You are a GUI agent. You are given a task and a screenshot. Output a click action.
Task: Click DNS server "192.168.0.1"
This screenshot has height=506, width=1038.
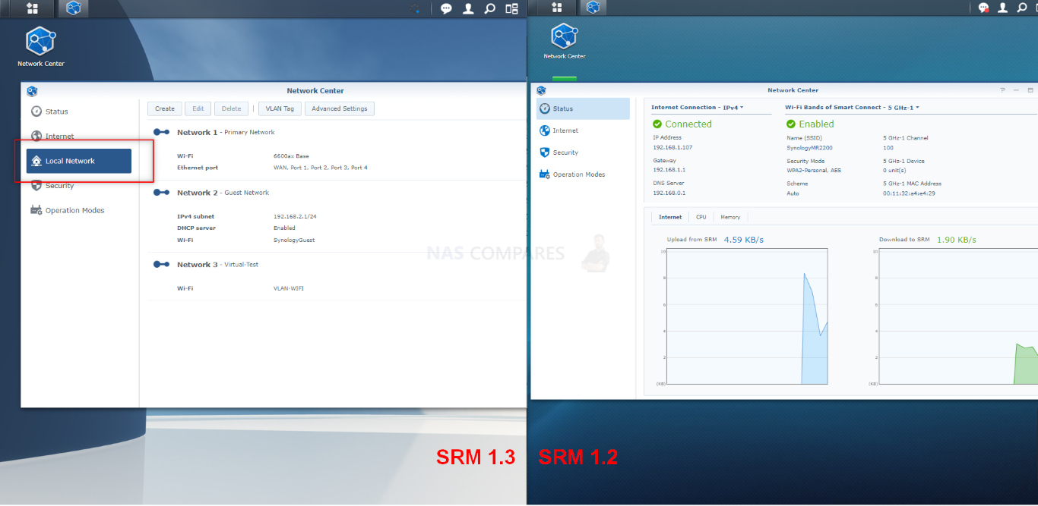669,193
